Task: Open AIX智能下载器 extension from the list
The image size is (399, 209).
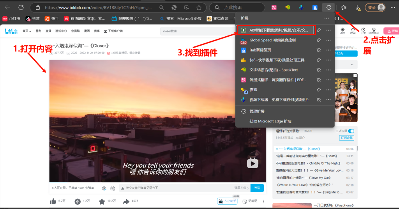Action: 279,30
